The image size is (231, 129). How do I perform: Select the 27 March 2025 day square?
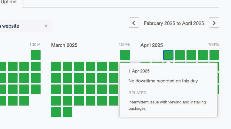(x=102, y=101)
